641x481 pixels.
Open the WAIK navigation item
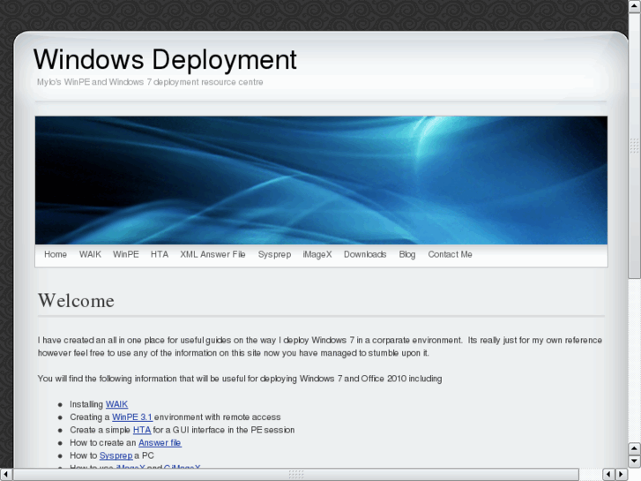point(90,254)
